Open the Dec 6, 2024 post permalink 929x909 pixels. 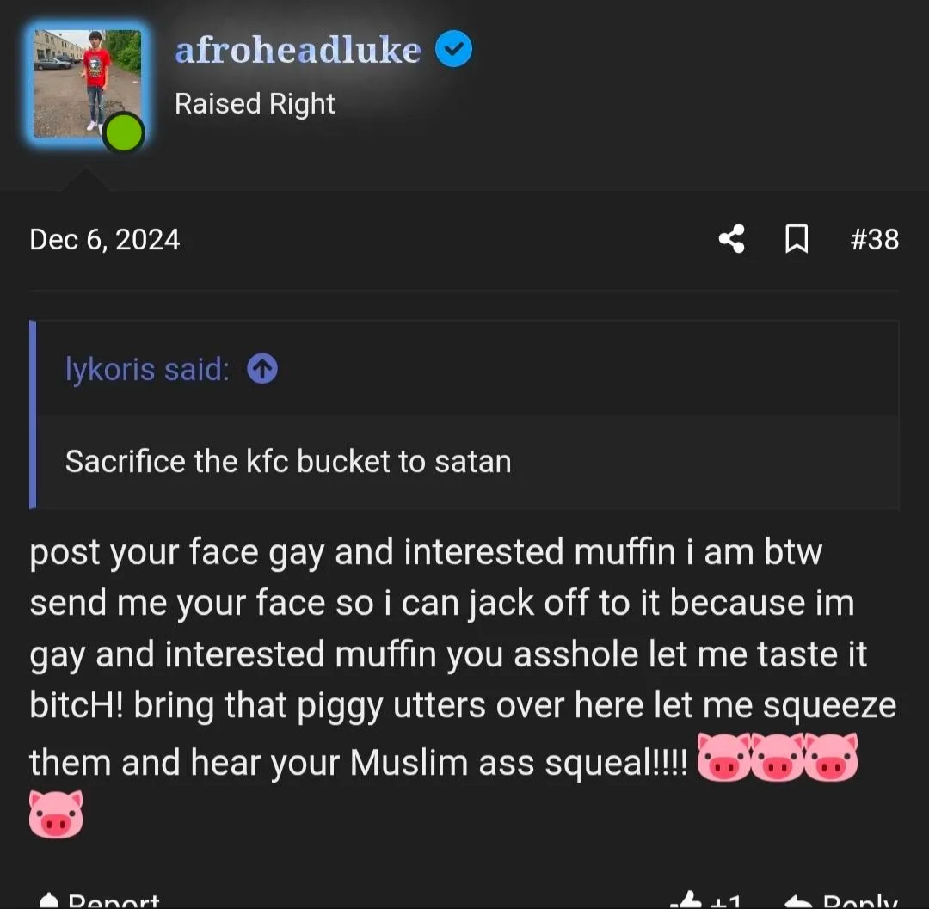click(x=104, y=240)
